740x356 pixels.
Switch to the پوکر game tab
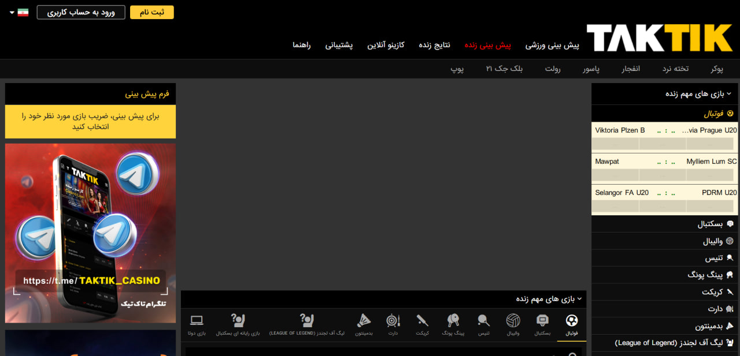tap(717, 69)
